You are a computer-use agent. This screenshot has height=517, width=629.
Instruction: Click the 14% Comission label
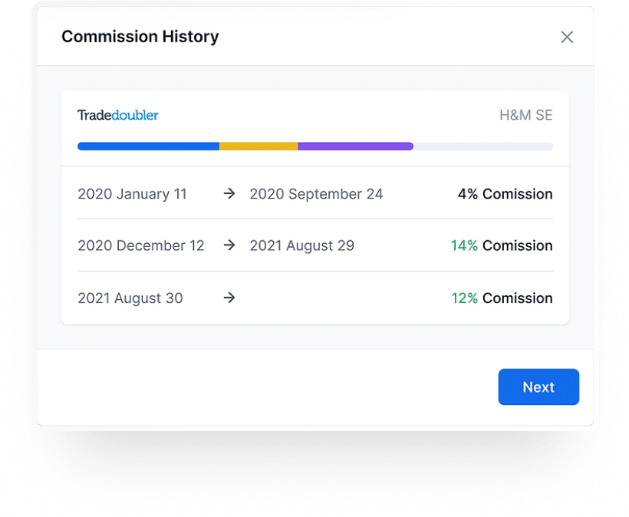[x=502, y=245]
